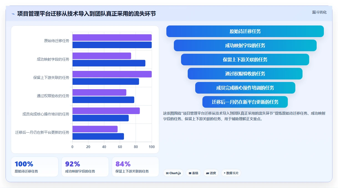Select the 数据卡片 tag chip
338x188 pixels.
231,173
